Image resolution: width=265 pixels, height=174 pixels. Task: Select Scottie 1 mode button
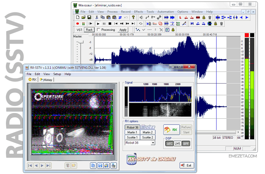[132, 138]
